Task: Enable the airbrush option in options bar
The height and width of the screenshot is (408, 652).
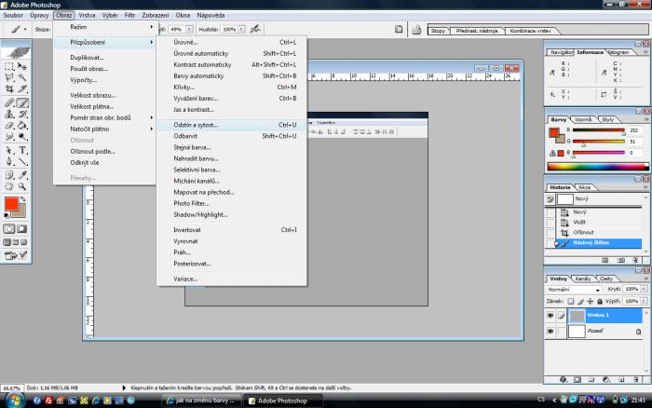Action: [x=254, y=29]
